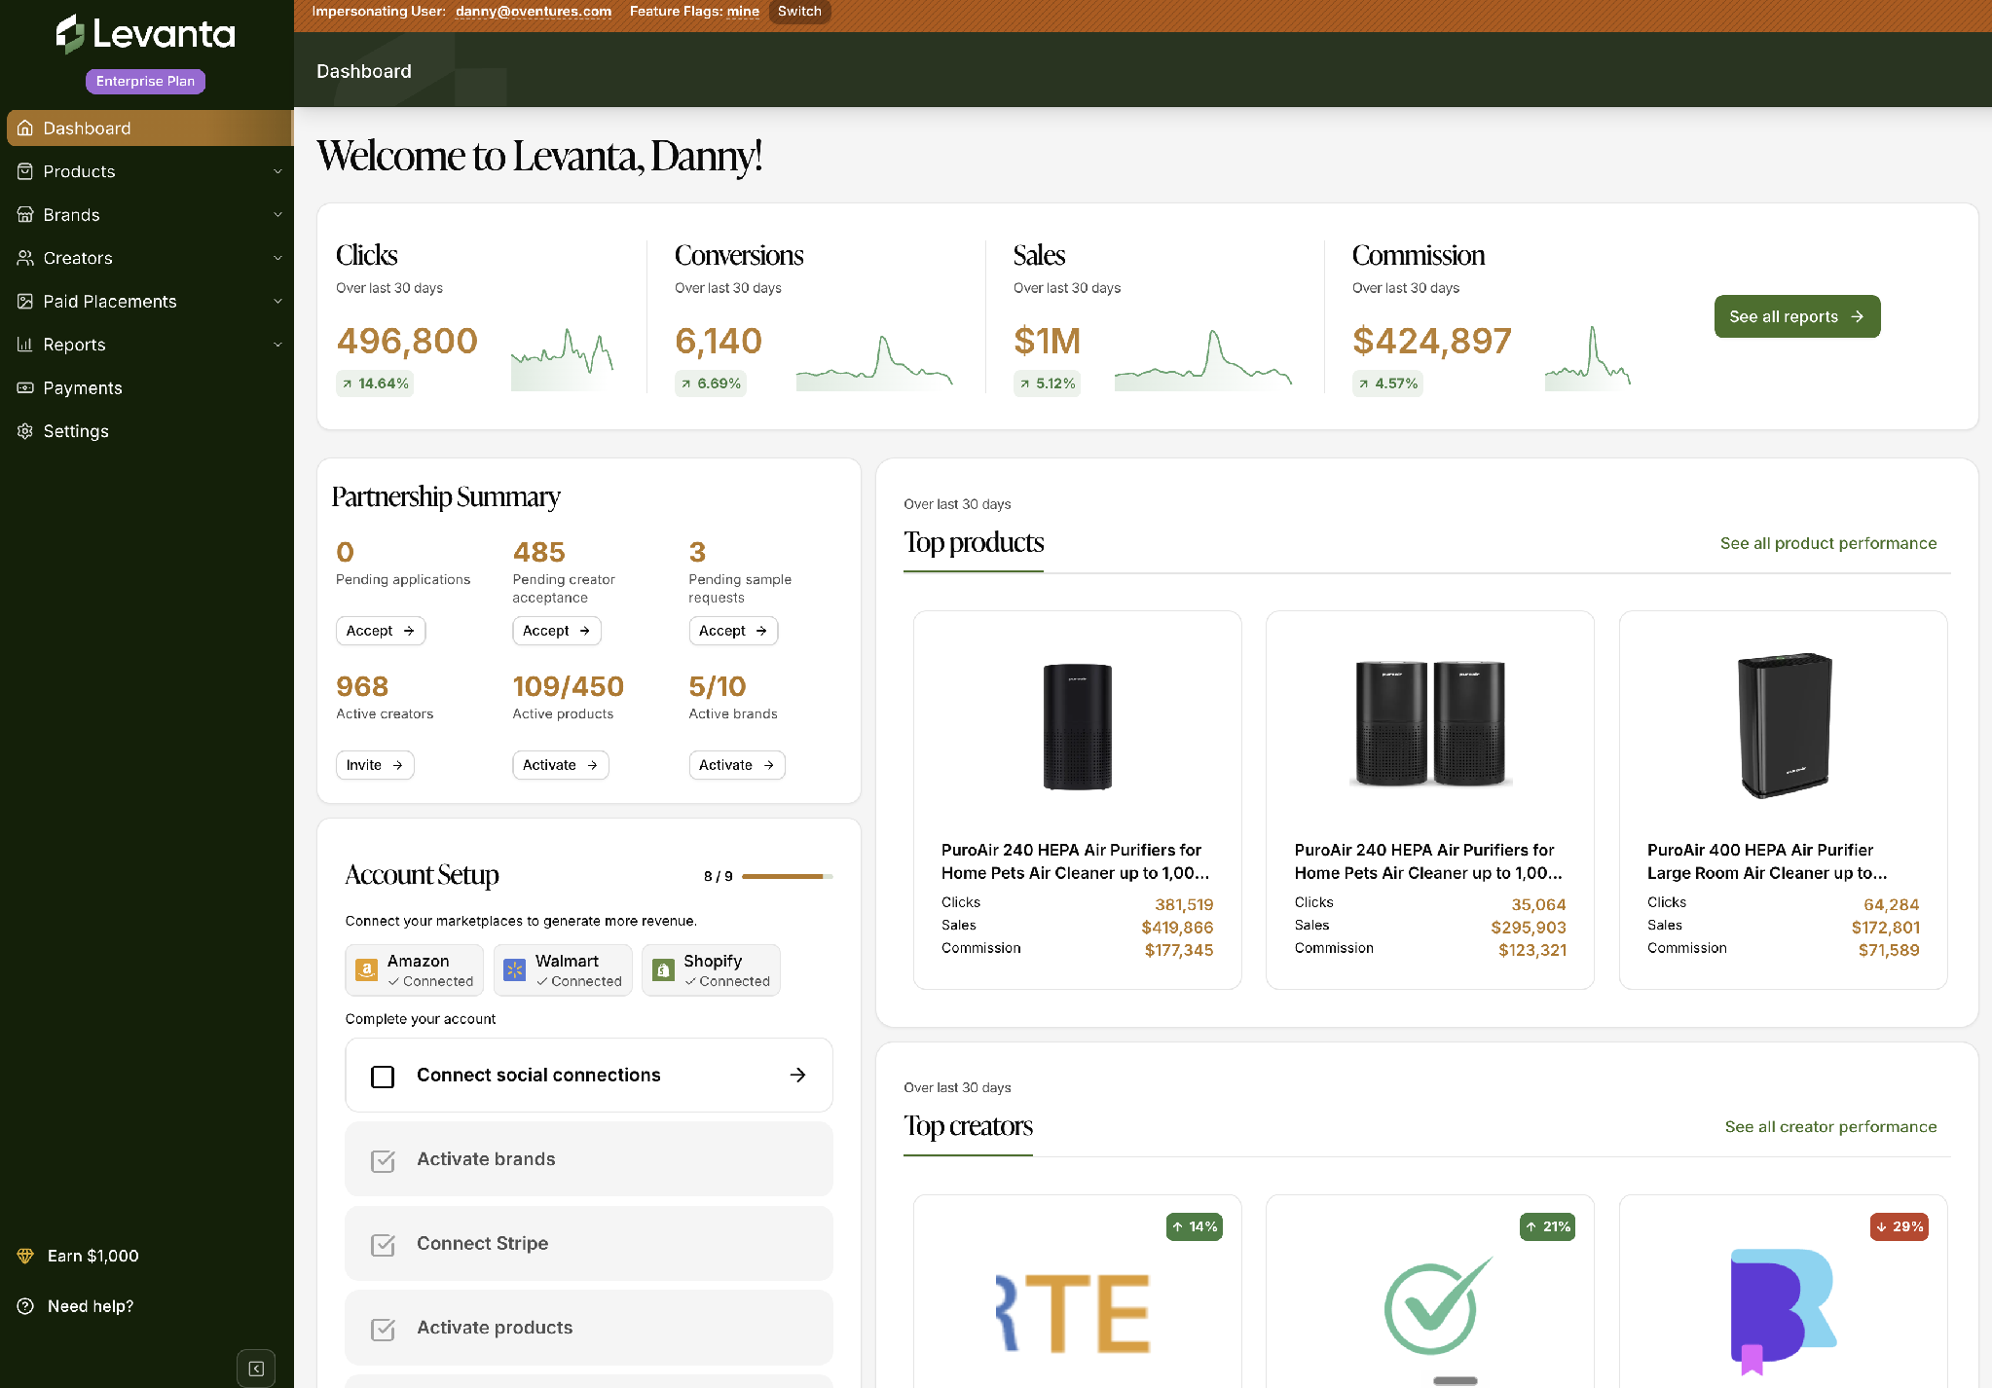Click the Dashboard home icon in sidebar
Screen dimensions: 1992x1388
25,128
